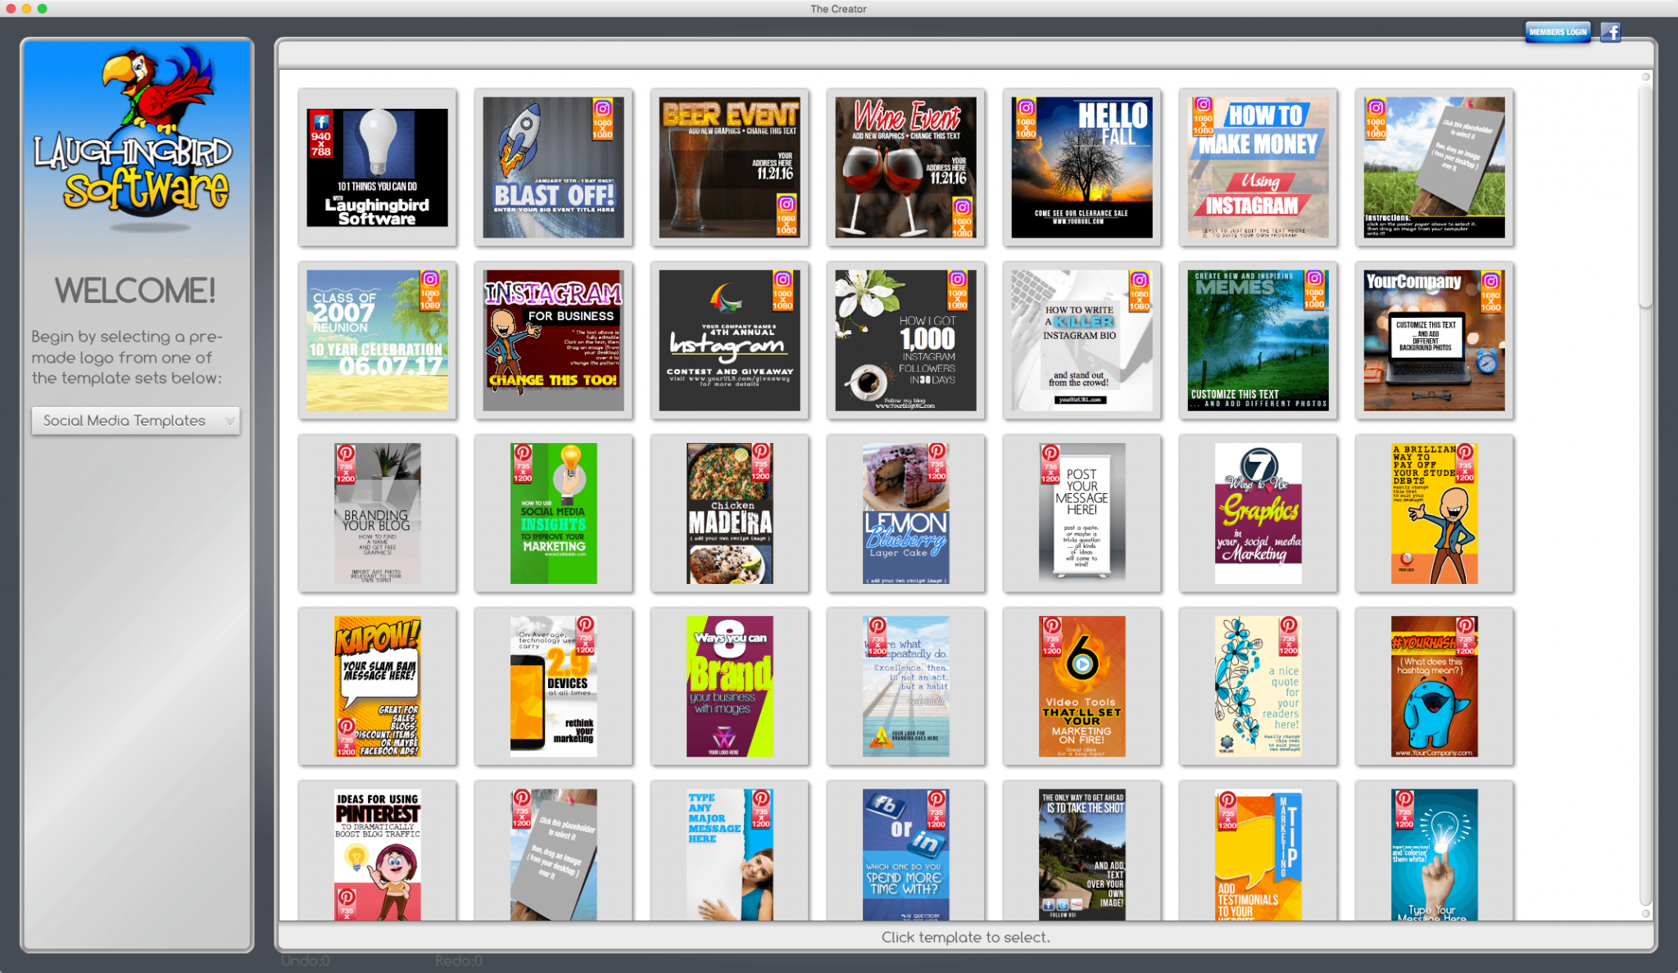Click the Facebook icon at top right
This screenshot has width=1678, height=973.
(x=1611, y=32)
